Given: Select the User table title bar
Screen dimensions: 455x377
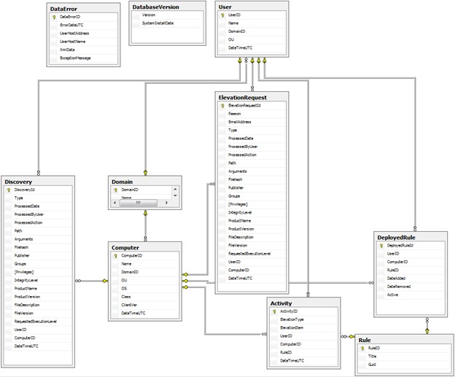Looking at the screenshot, I should (x=252, y=7).
